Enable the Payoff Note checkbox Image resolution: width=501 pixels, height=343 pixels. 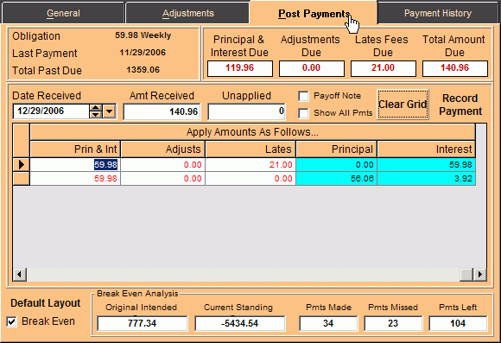point(303,96)
